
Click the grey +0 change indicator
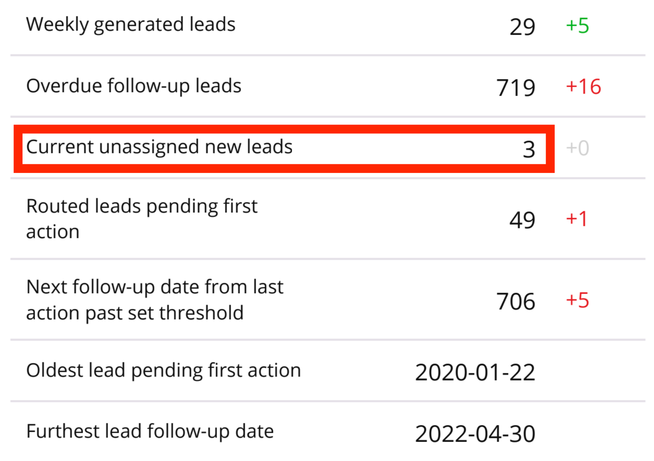(x=578, y=148)
